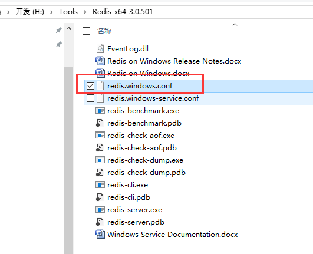Sort by the 名称 column header

[104, 31]
